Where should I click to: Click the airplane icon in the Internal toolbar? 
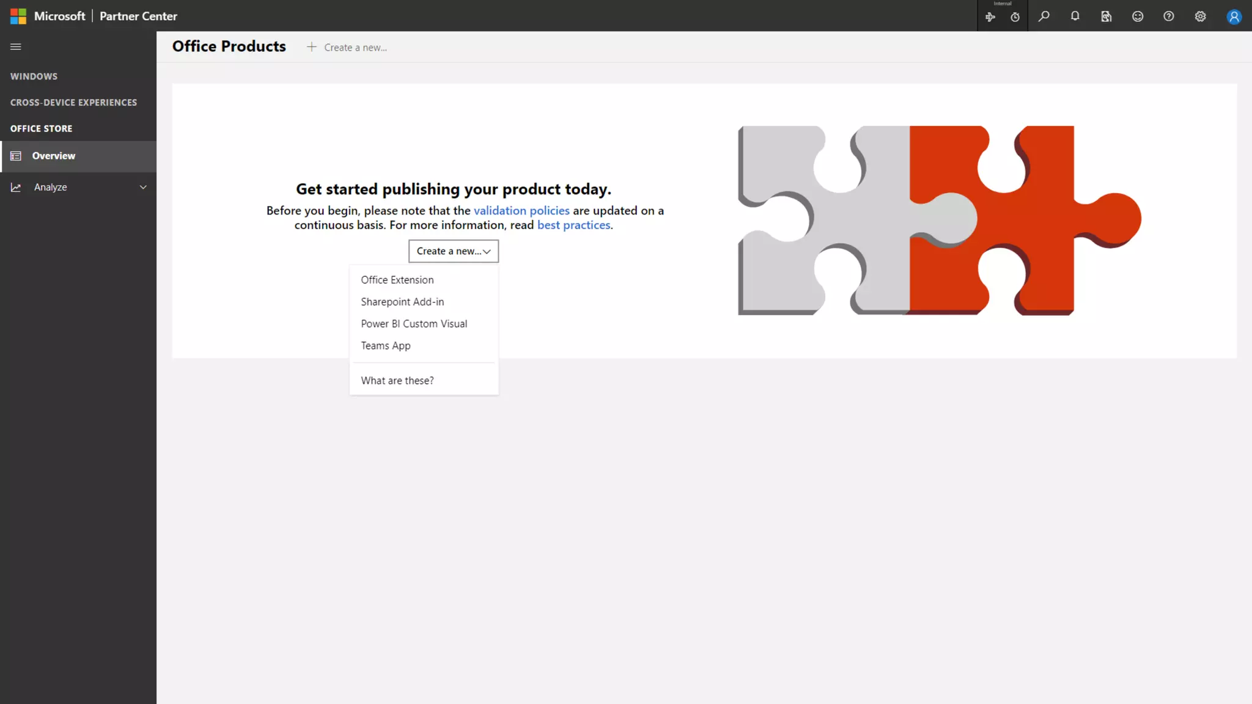click(x=990, y=17)
